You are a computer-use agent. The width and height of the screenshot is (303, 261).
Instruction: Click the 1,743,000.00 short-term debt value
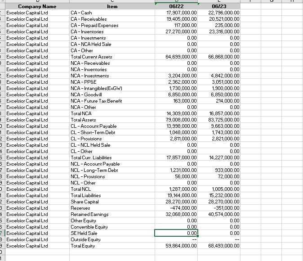click(219, 132)
